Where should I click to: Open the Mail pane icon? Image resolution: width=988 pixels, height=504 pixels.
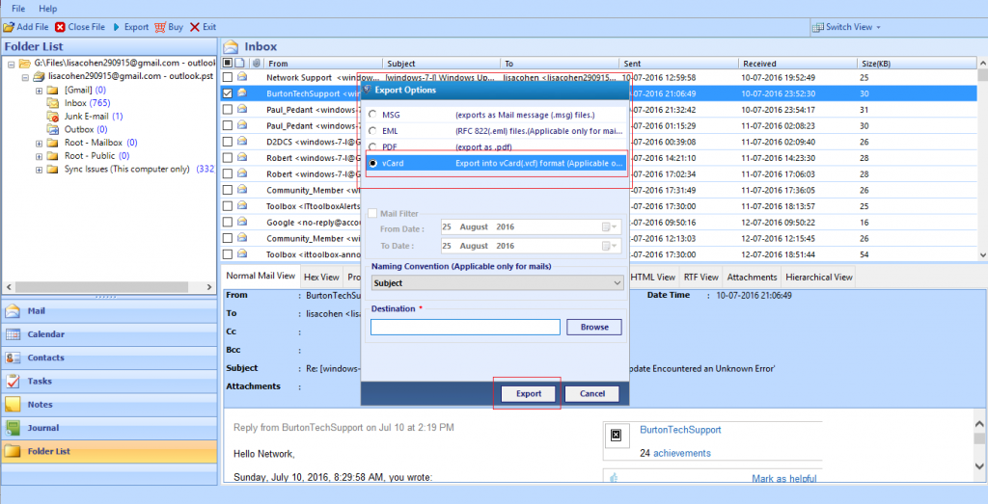point(12,311)
